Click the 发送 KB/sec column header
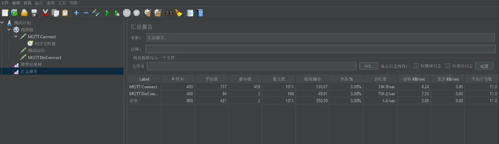The height and width of the screenshot is (144, 499). pyautogui.click(x=448, y=79)
